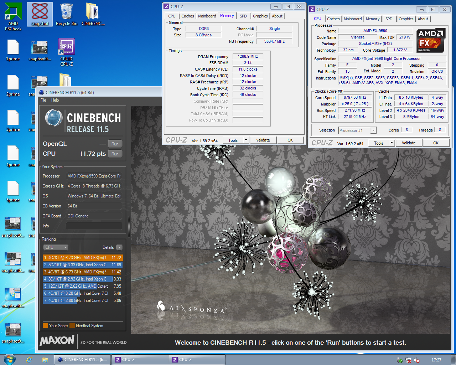Open the CINEBENCH folder on desktop

point(93,14)
